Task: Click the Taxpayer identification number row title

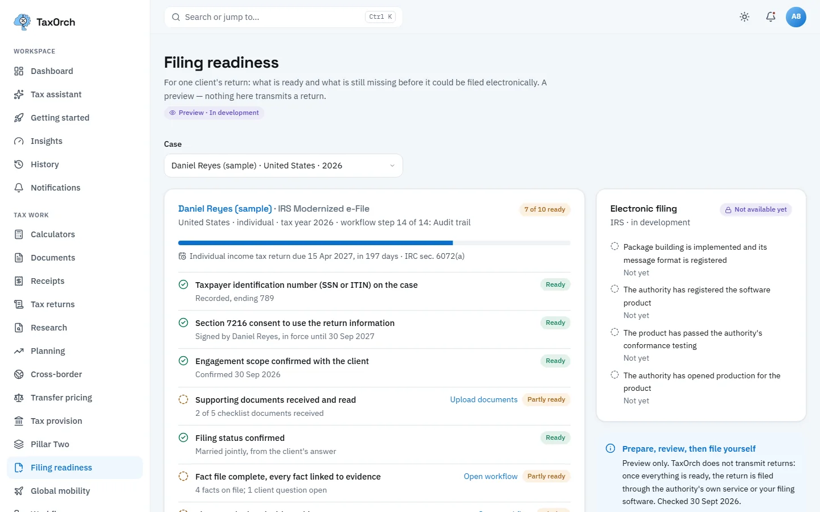Action: coord(306,285)
